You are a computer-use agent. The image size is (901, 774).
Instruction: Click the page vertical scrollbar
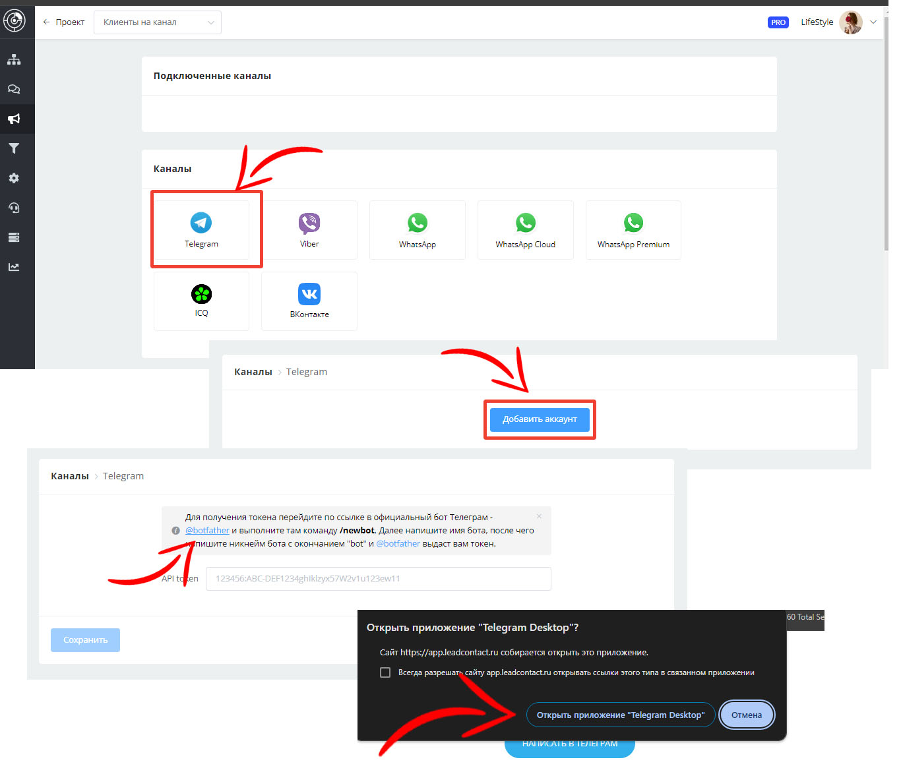[886, 135]
